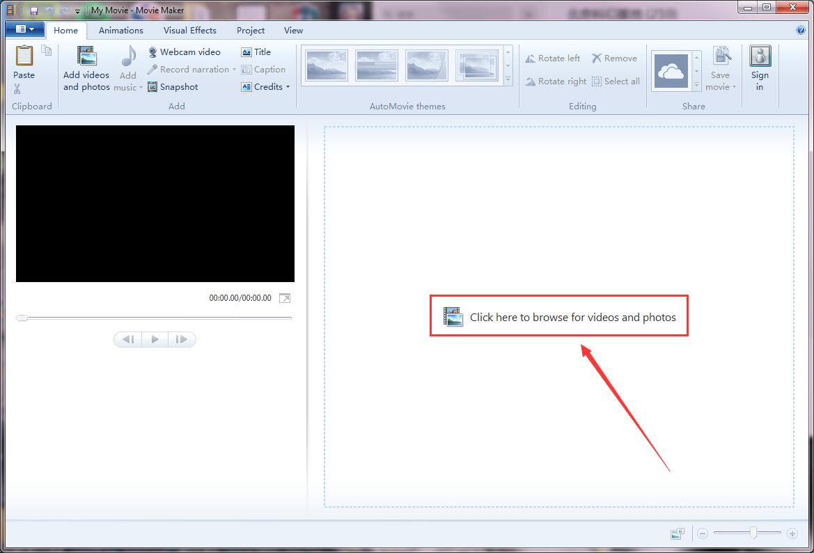814x553 pixels.
Task: Expand AutoMovie themes gallery more arrow
Action: pos(508,80)
